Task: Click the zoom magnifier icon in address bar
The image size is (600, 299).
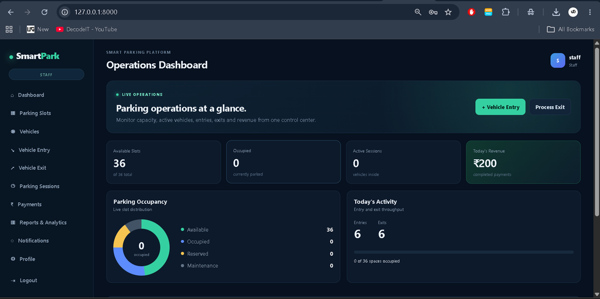Action: click(x=418, y=12)
